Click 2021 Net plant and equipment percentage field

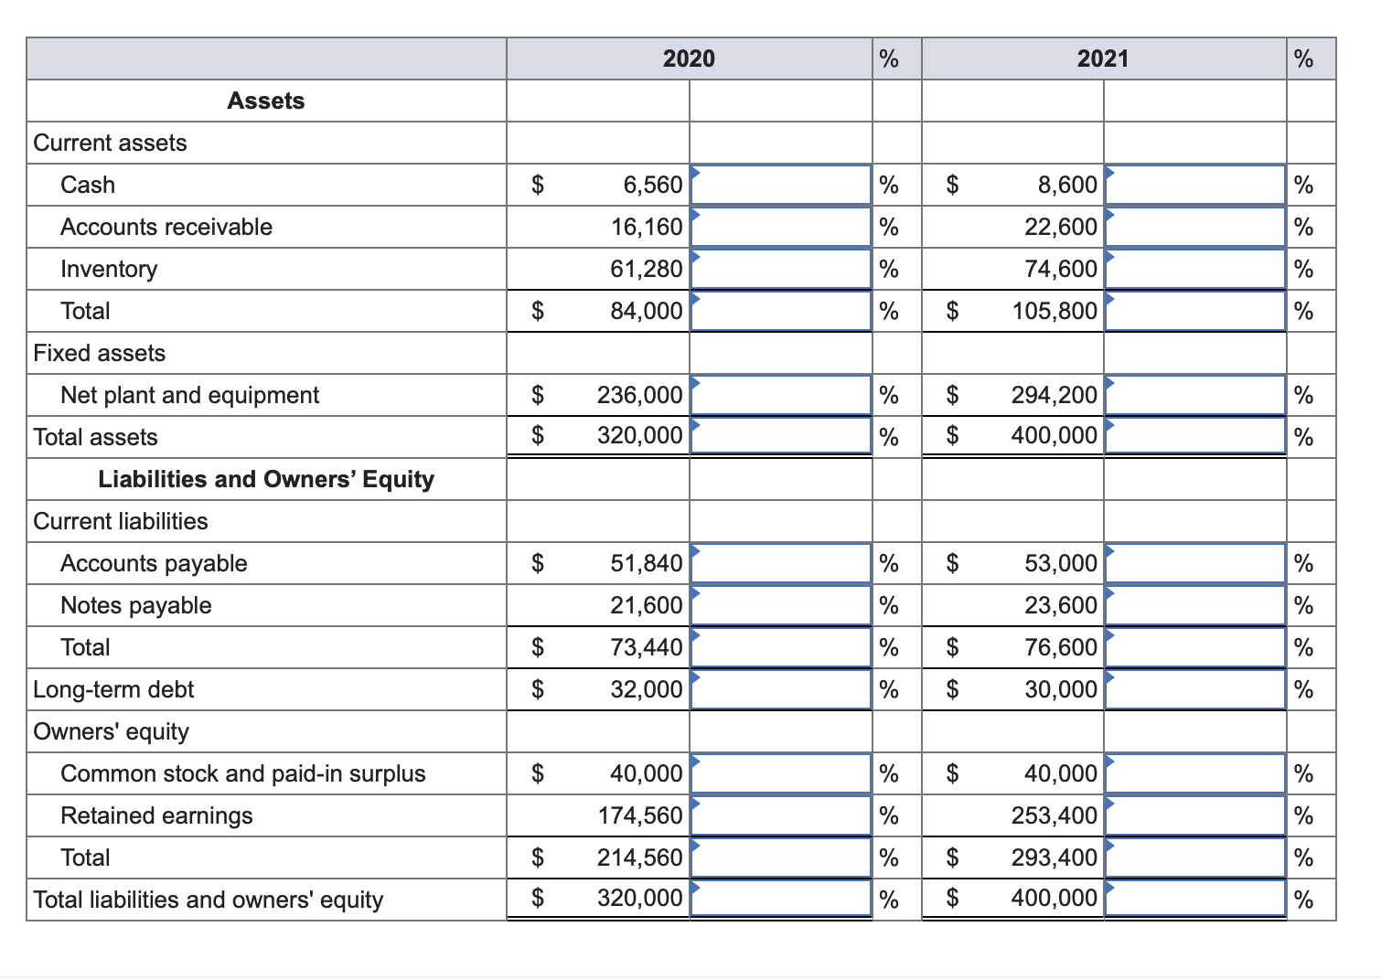click(x=1195, y=395)
